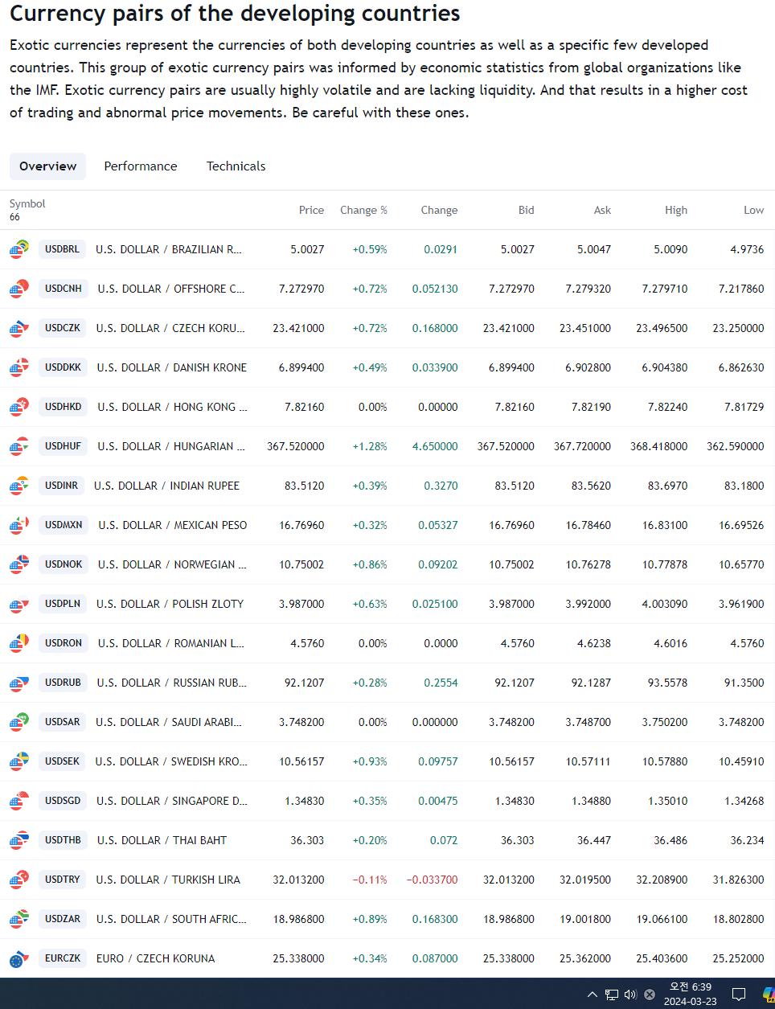
Task: Open the taskbar volume icon
Action: pos(630,995)
